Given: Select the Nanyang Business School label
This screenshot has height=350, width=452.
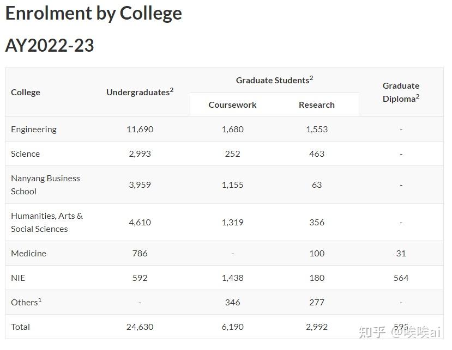Looking at the screenshot, I should (x=45, y=185).
